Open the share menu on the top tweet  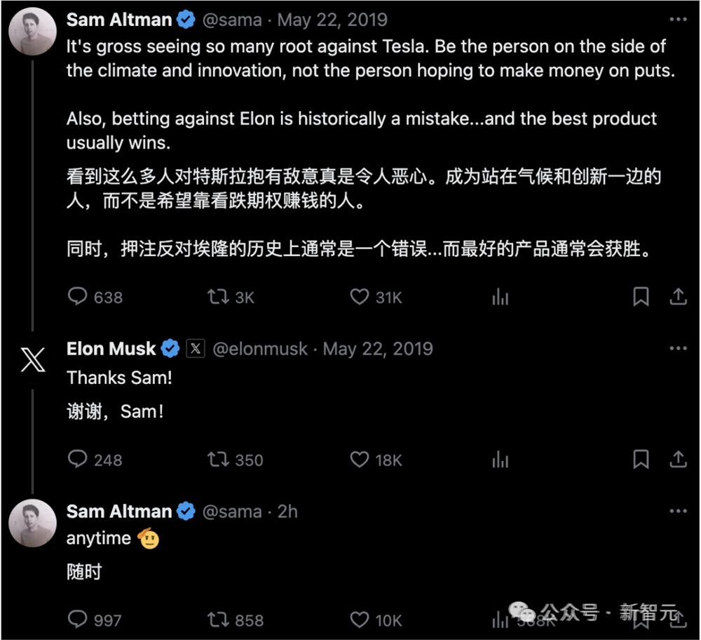[679, 297]
